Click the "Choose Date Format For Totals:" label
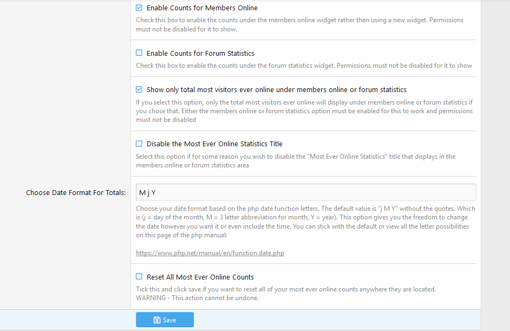Viewport: 510px width, 331px height. (76, 193)
